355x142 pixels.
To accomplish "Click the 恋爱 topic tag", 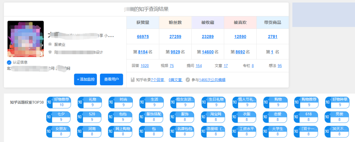I will (x=275, y=117).
